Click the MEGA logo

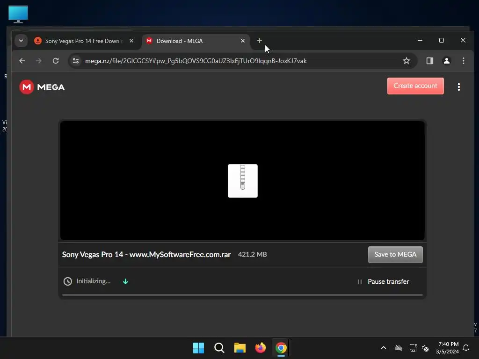(42, 87)
